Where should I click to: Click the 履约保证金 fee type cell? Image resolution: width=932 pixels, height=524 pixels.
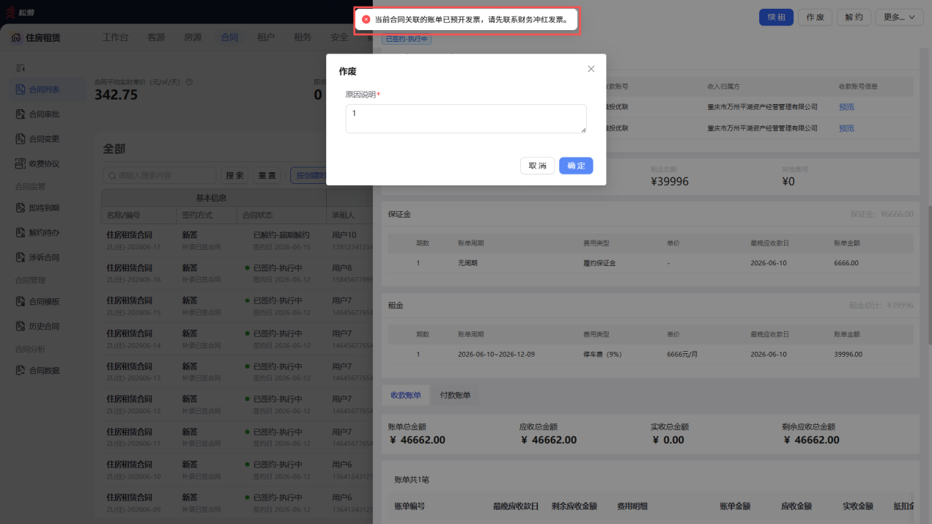click(x=599, y=262)
